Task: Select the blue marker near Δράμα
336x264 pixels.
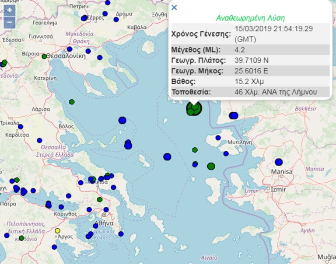Action: 116,20
